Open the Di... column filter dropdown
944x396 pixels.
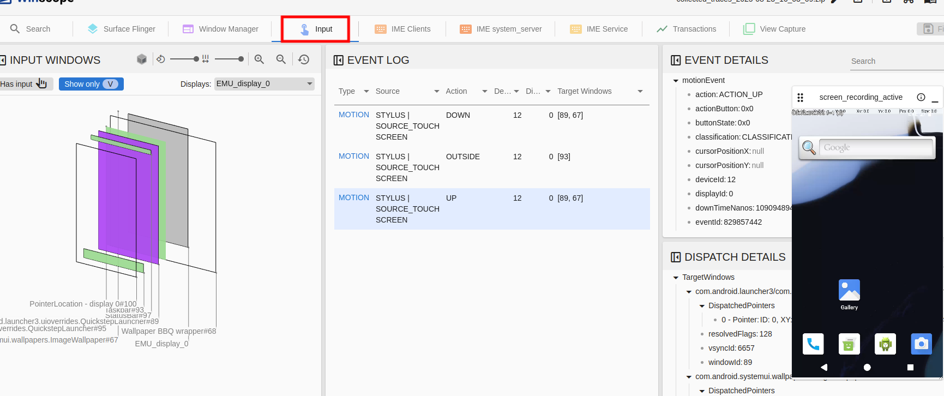[x=548, y=91]
